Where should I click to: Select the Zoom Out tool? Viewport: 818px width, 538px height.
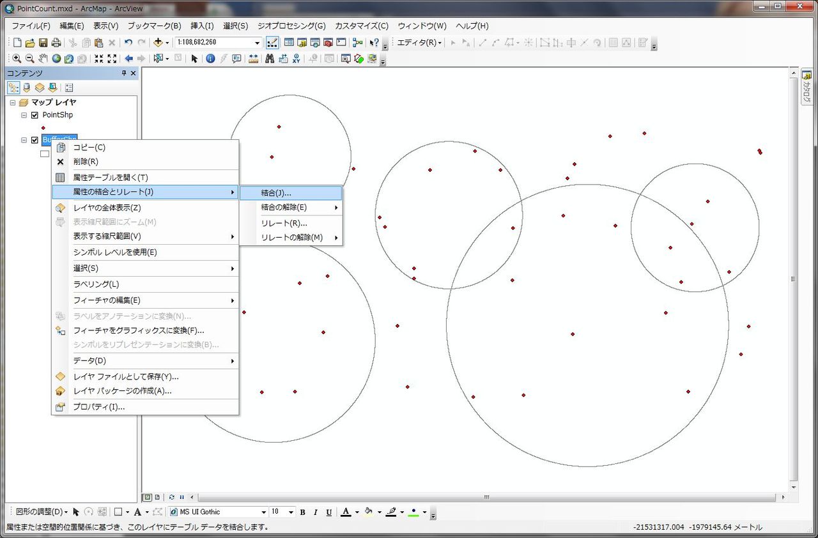[30, 59]
